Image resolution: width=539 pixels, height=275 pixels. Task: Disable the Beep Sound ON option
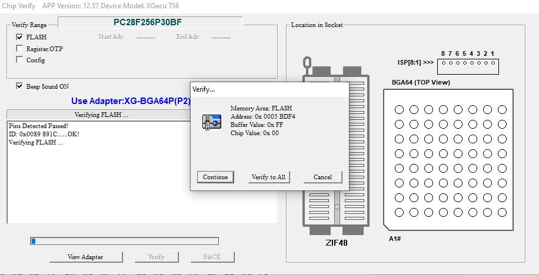click(20, 86)
